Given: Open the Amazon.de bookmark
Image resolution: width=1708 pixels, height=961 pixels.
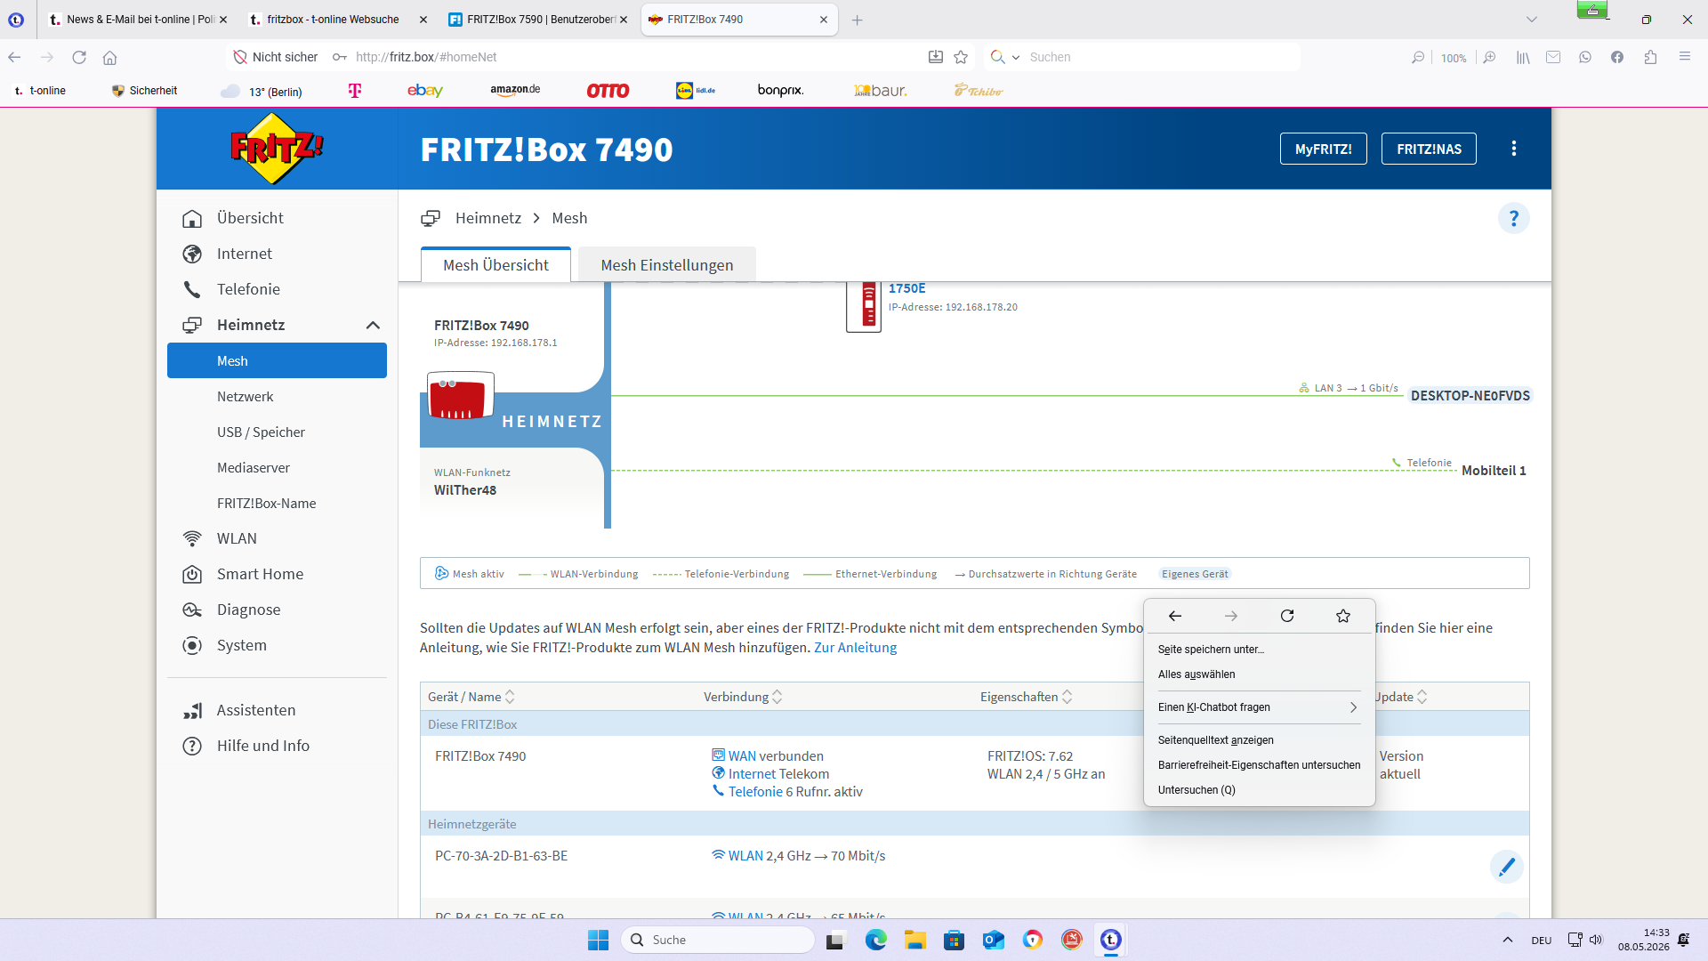Looking at the screenshot, I should 515,90.
